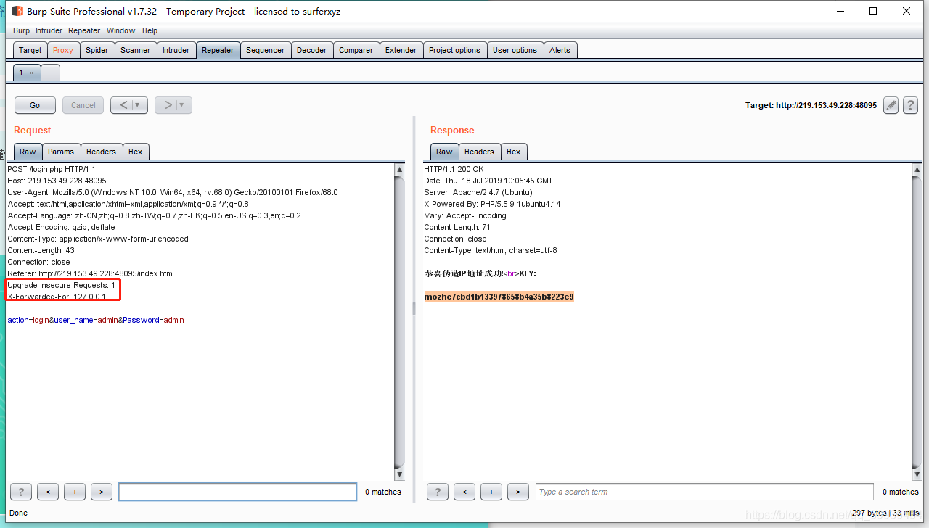The width and height of the screenshot is (929, 528).
Task: Open the Help menu
Action: click(x=150, y=30)
